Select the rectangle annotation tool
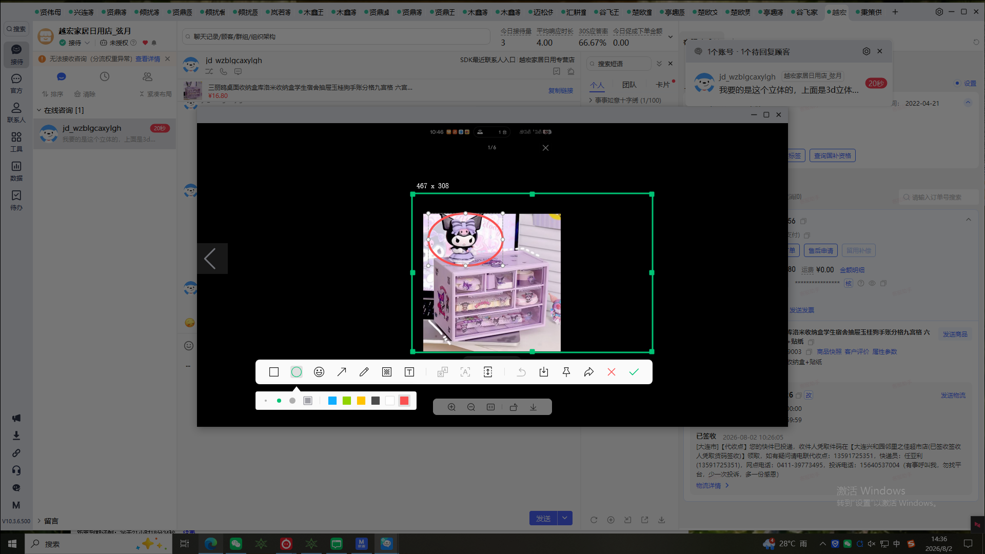 click(x=274, y=372)
